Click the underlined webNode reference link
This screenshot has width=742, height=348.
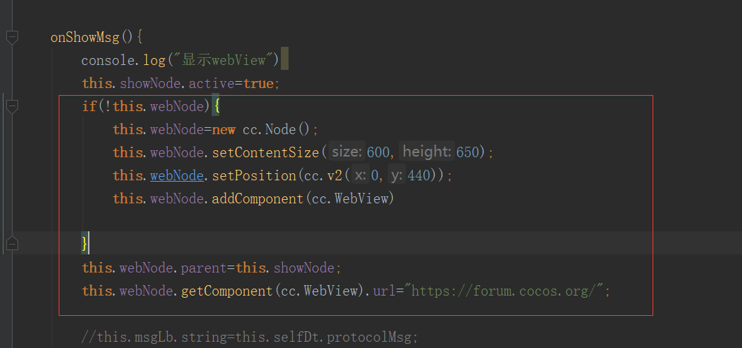177,175
